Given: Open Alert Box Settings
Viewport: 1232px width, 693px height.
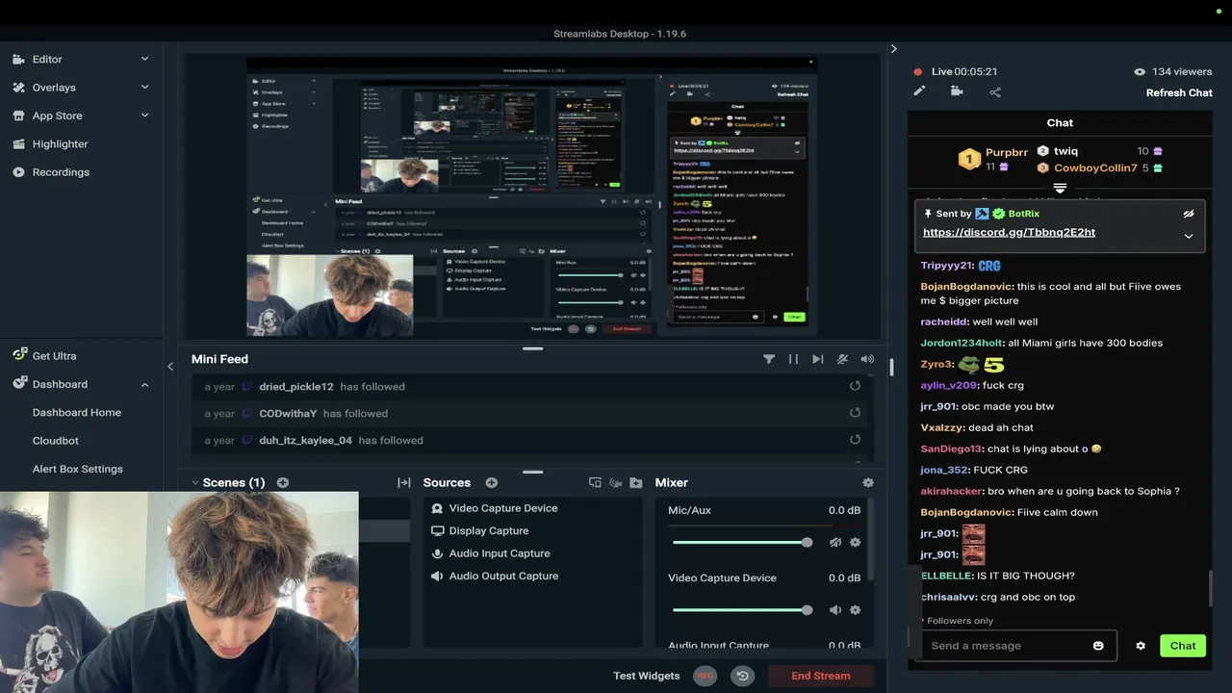Looking at the screenshot, I should (x=78, y=469).
